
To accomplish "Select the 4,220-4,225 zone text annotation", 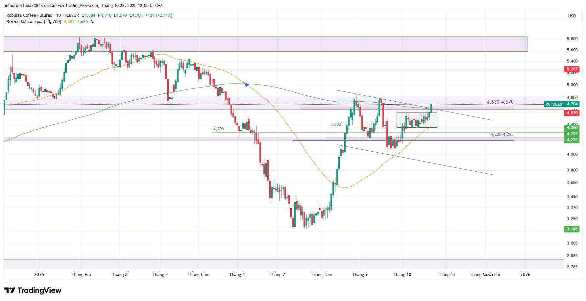I will [x=502, y=135].
